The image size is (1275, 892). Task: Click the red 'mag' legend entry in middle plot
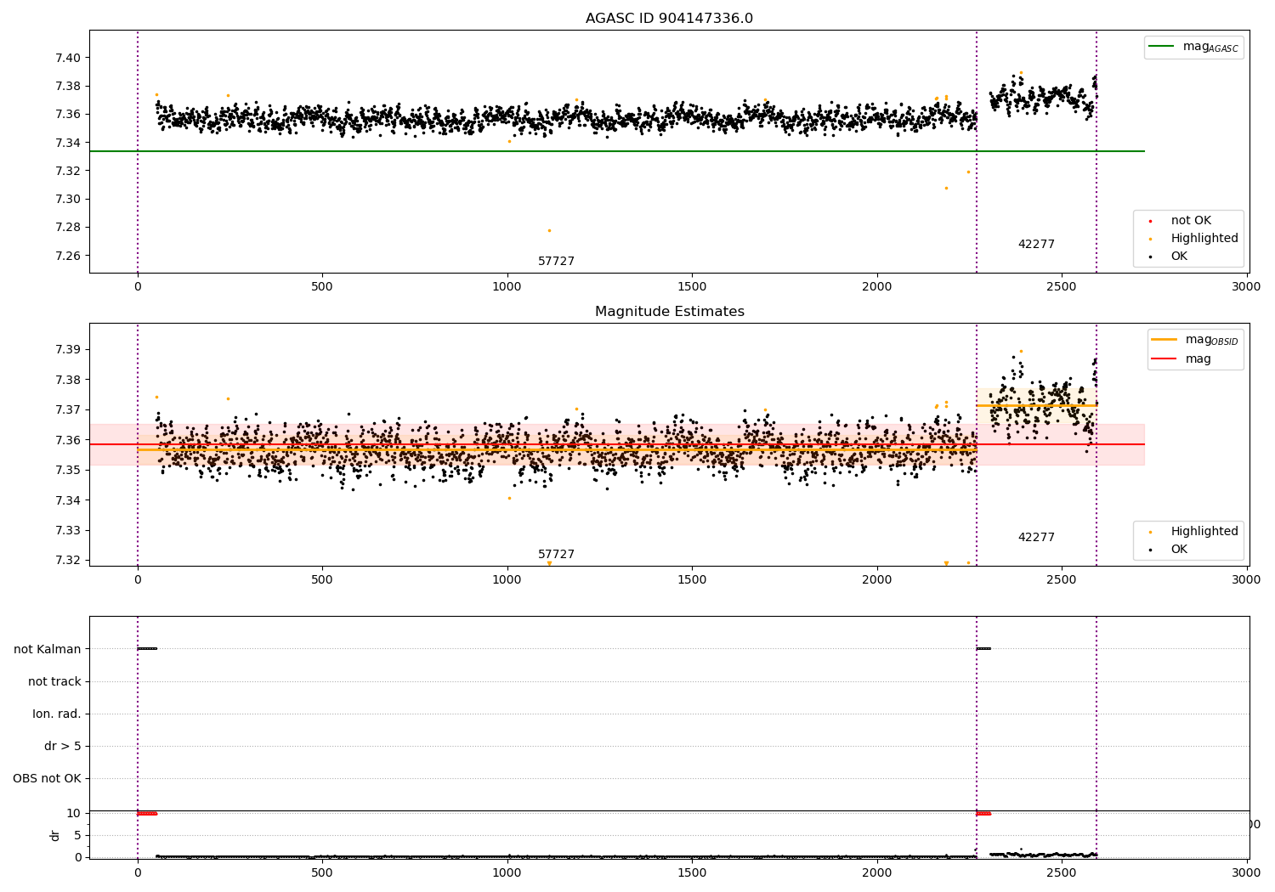(1198, 359)
